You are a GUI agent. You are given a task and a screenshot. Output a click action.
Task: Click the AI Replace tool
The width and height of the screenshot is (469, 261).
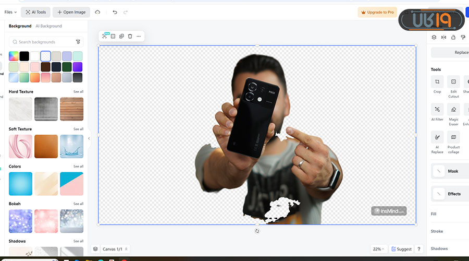point(437,138)
